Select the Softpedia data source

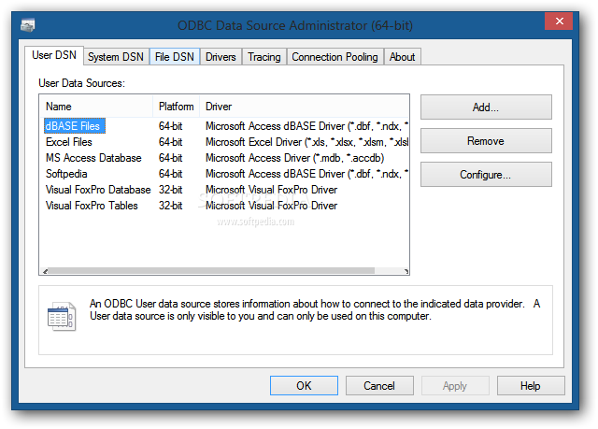coord(66,174)
